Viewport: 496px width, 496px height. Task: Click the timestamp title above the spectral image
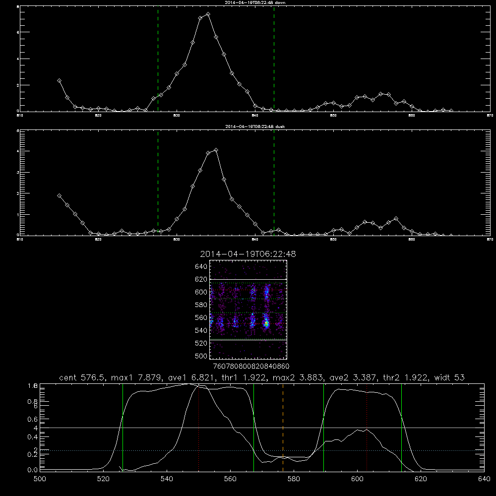[x=248, y=254]
